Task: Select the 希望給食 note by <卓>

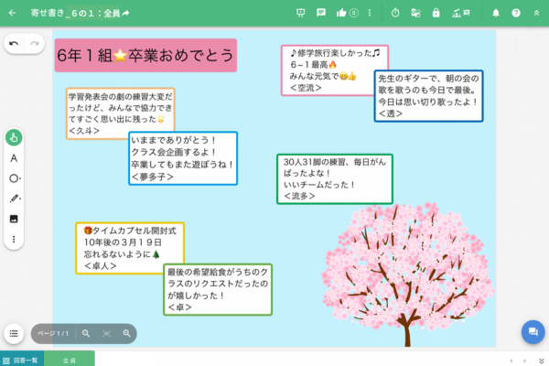Action: click(x=218, y=290)
